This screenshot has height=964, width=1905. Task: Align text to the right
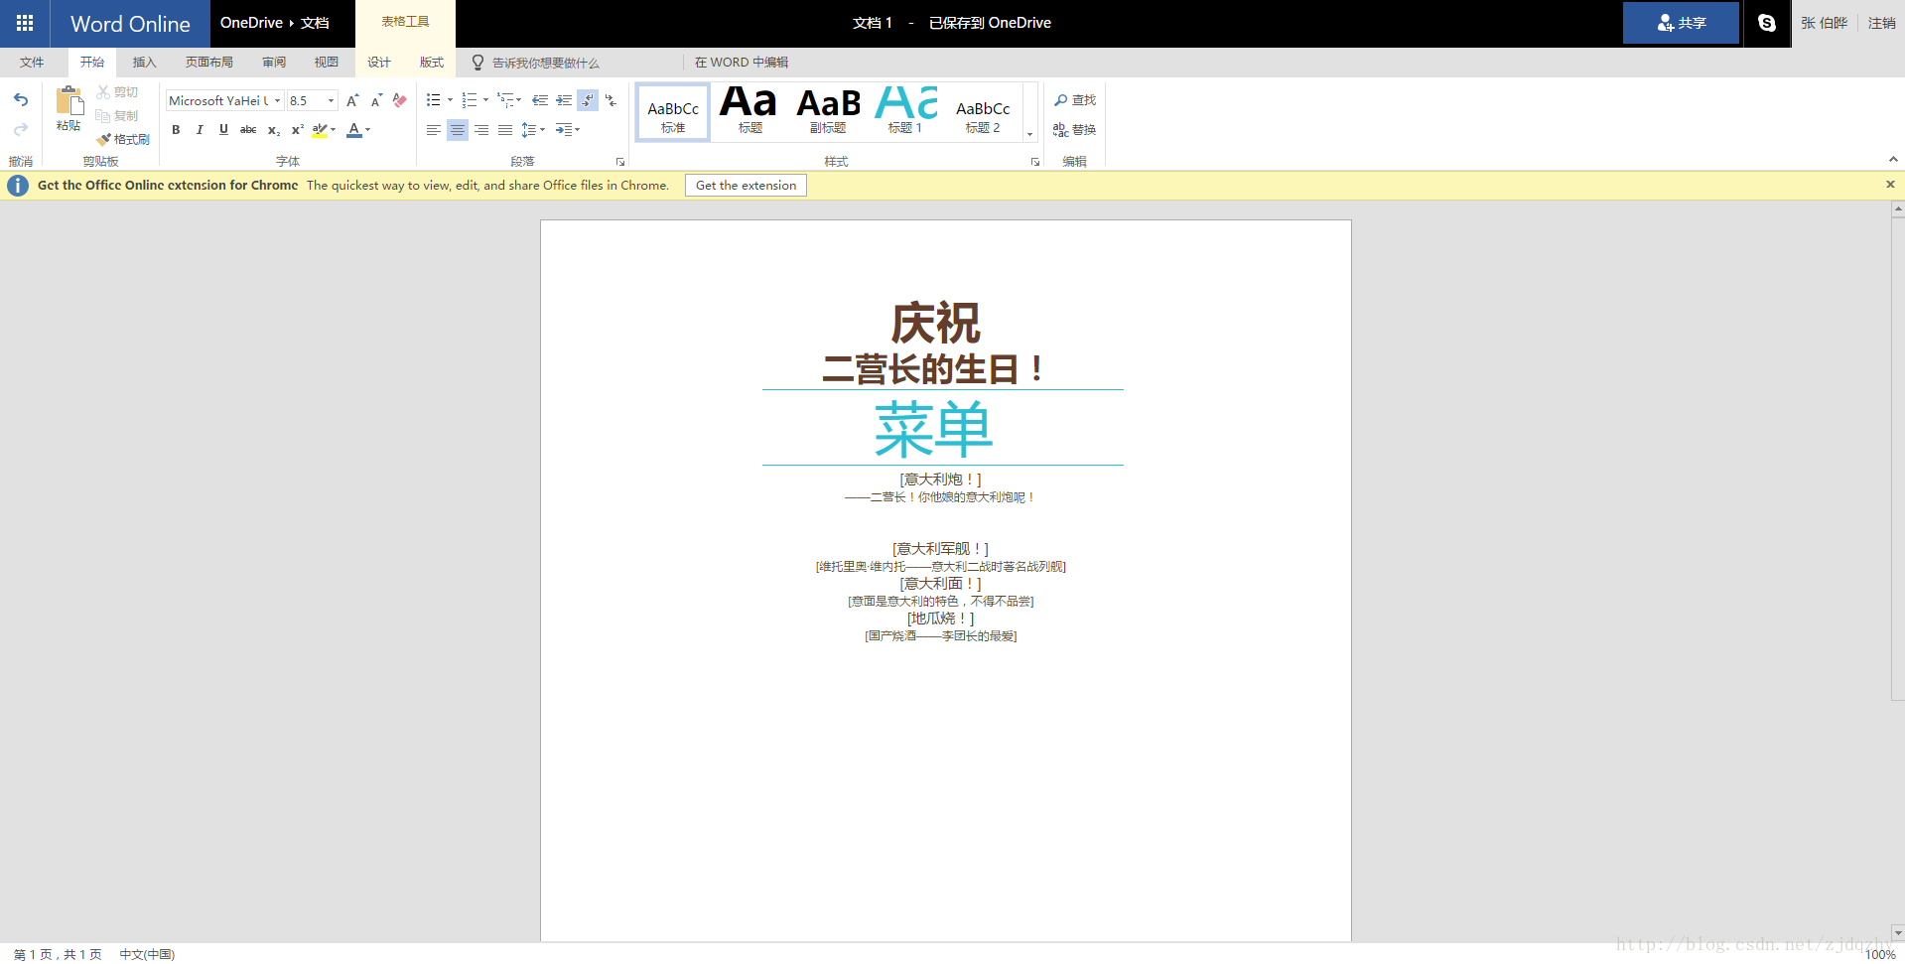481,130
